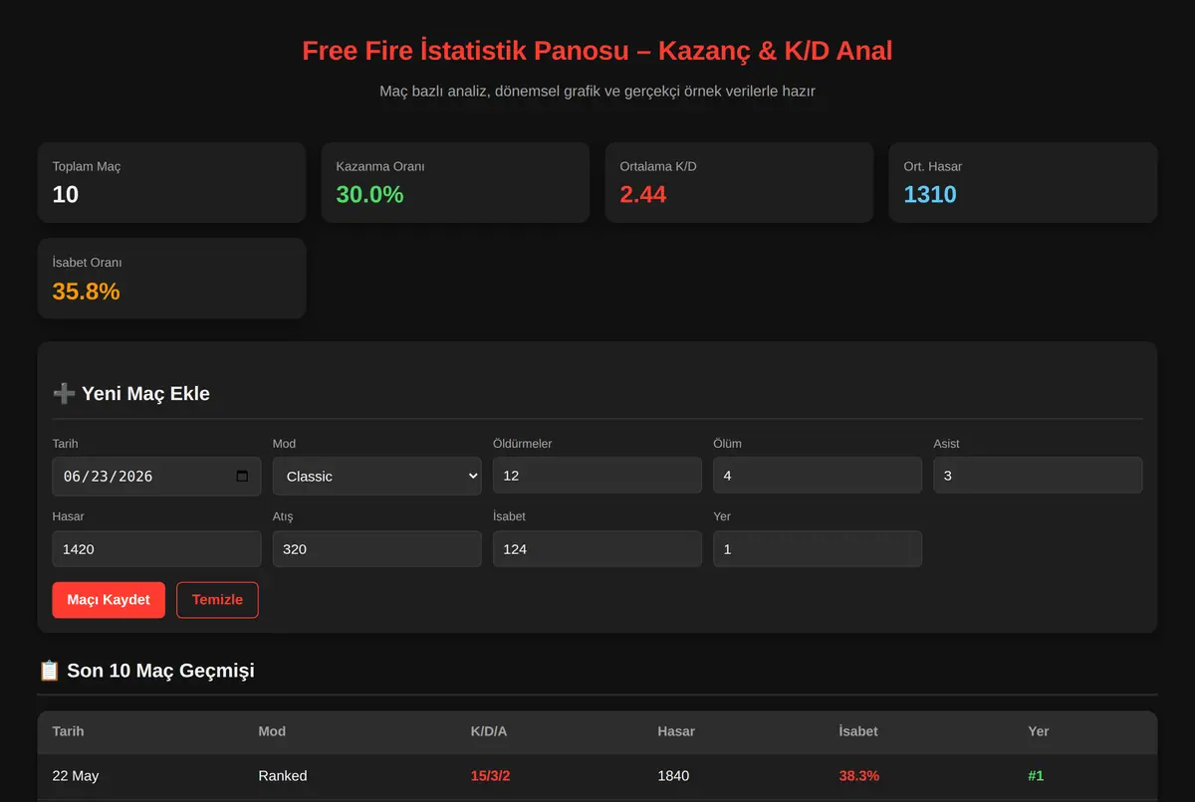
Task: Click the İsabet Oranı value 35.8%
Action: [x=86, y=292]
